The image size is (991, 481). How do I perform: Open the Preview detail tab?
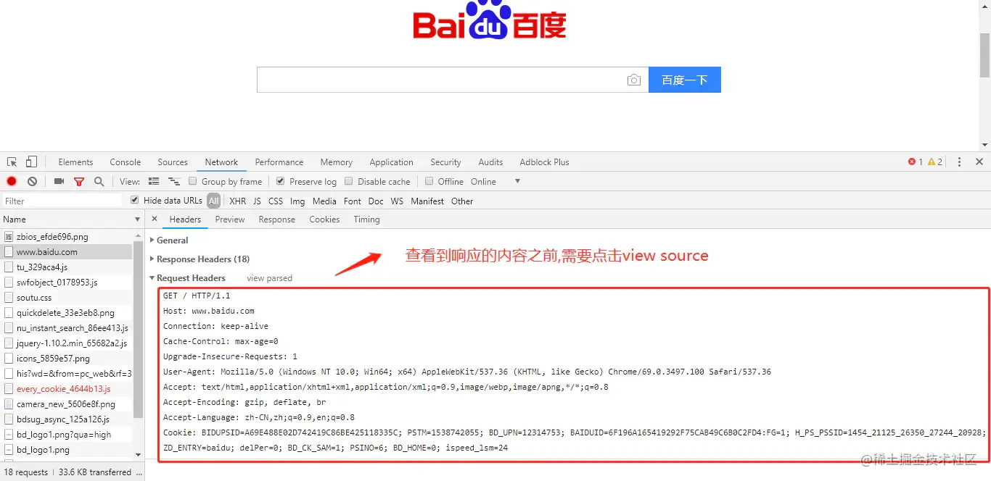230,219
